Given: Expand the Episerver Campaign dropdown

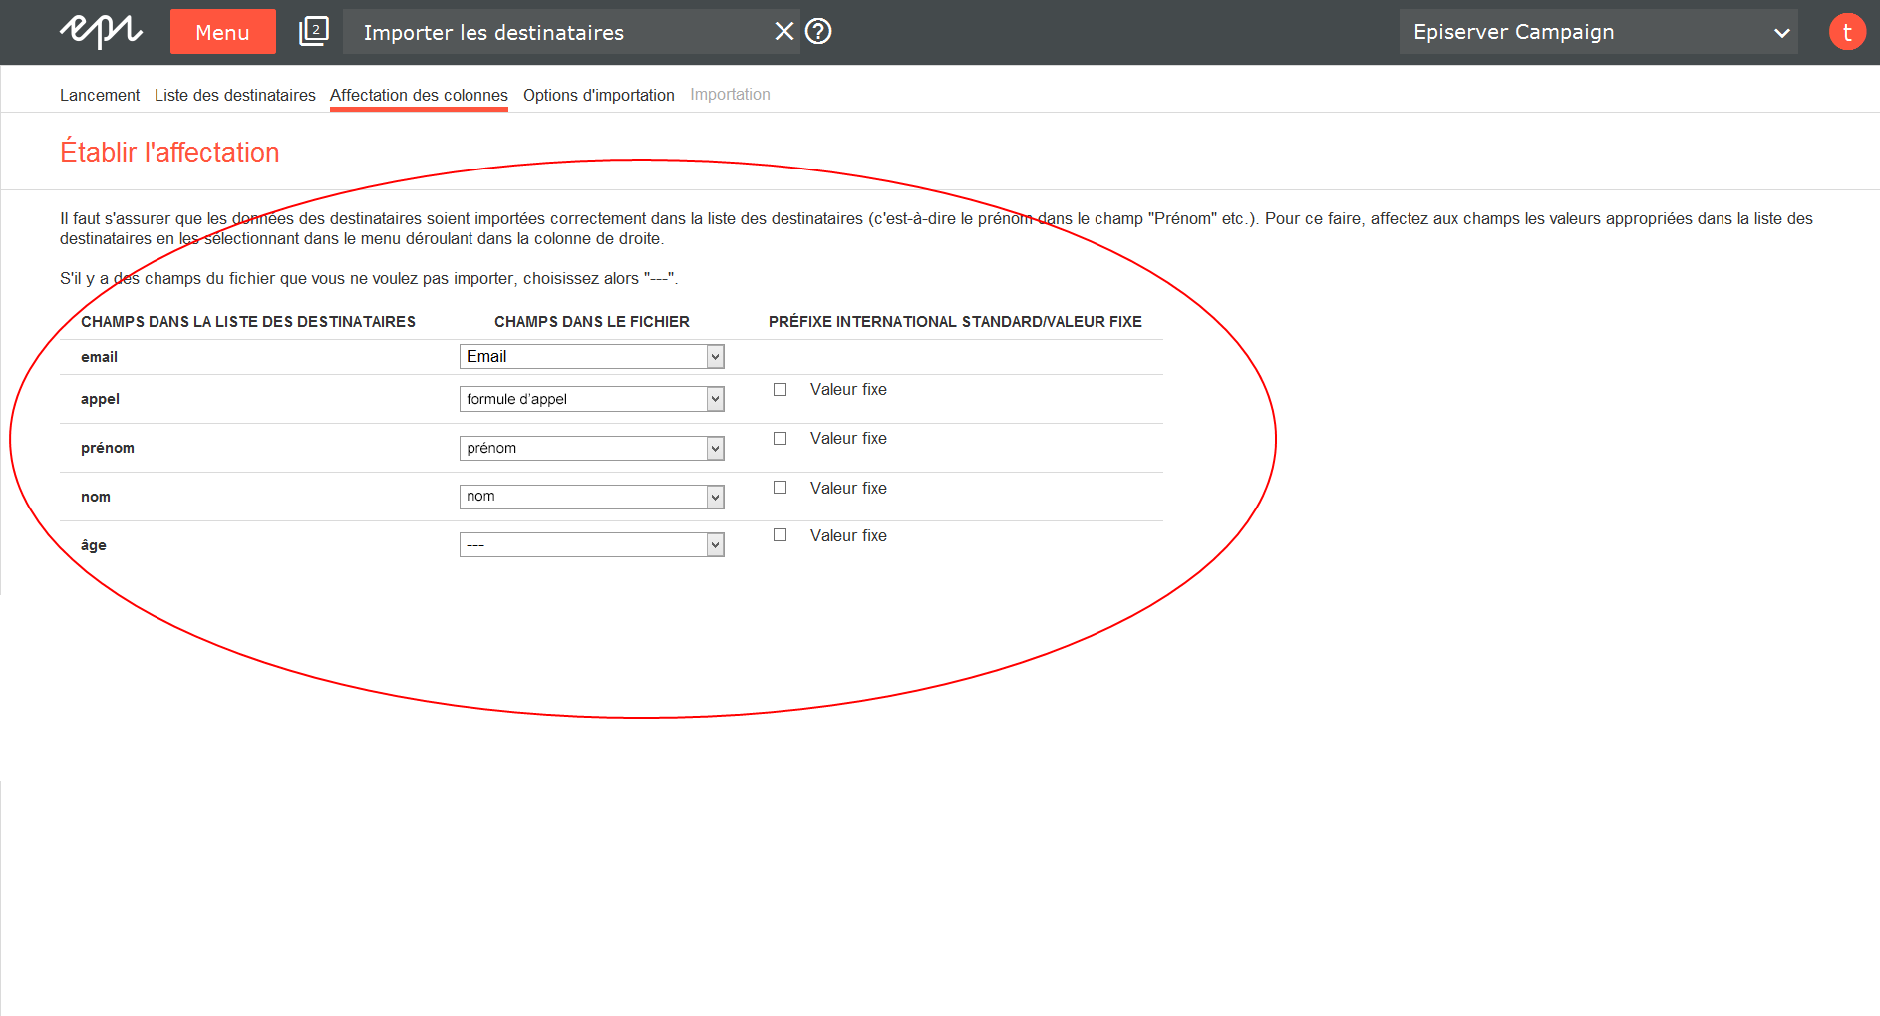Looking at the screenshot, I should click(1598, 32).
